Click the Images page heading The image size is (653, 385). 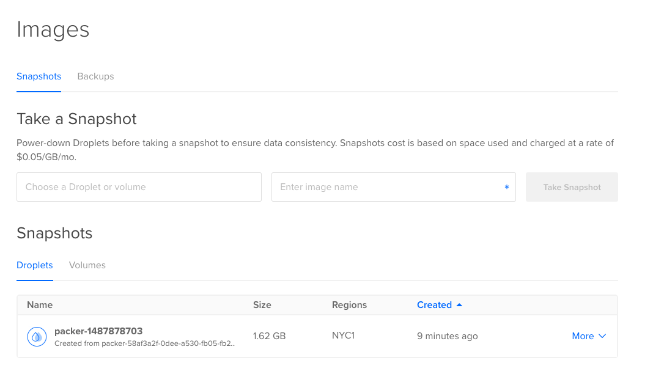click(53, 29)
